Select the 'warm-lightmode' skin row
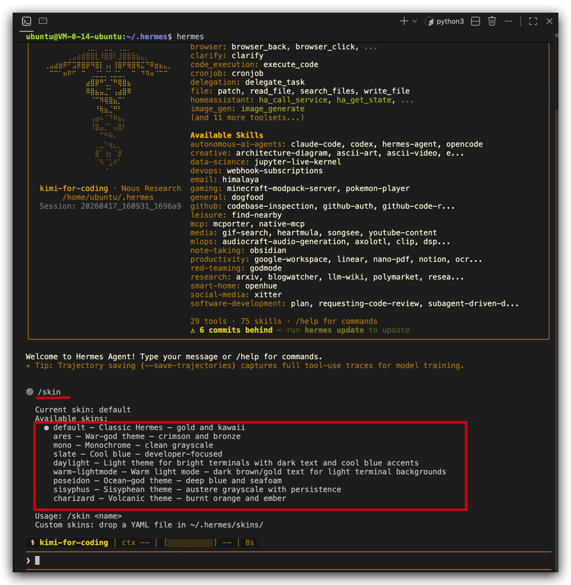Viewport: 571px width, 585px height. tap(250, 472)
